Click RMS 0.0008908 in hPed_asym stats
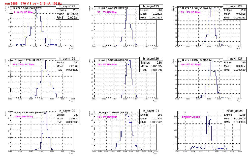 [x=235, y=122]
